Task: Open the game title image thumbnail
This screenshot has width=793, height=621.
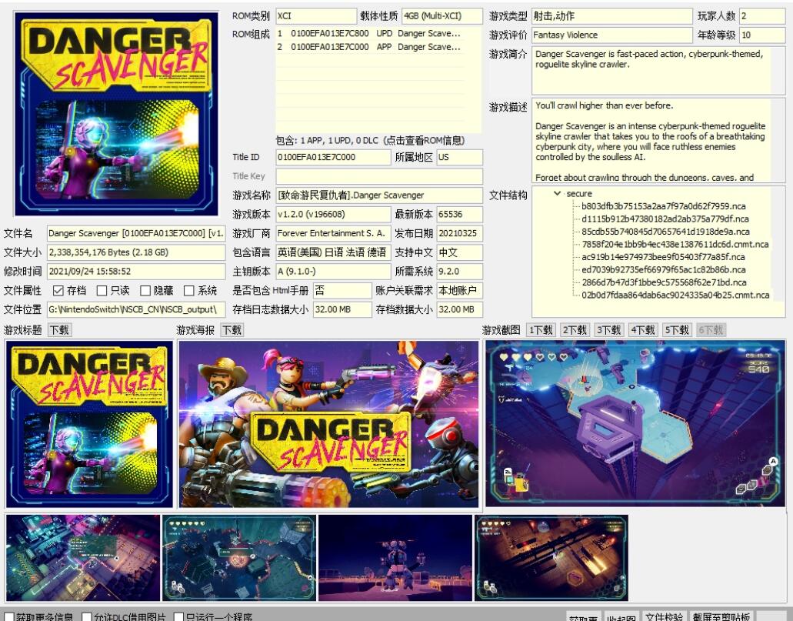Action: point(89,423)
